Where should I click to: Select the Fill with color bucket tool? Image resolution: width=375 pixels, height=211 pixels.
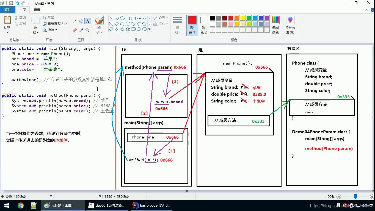(81, 21)
